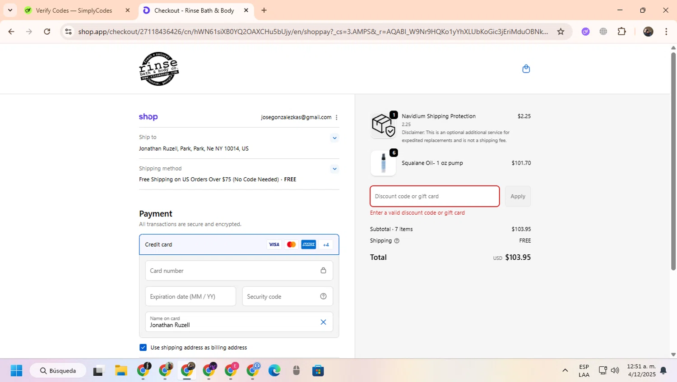Open the browser Extensions puzzle icon
The image size is (677, 382).
(x=621, y=32)
